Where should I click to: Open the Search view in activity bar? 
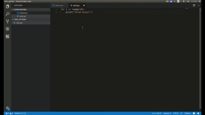(7, 14)
